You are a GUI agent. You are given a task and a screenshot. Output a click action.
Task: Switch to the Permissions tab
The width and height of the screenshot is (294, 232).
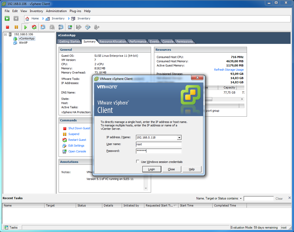point(184,42)
